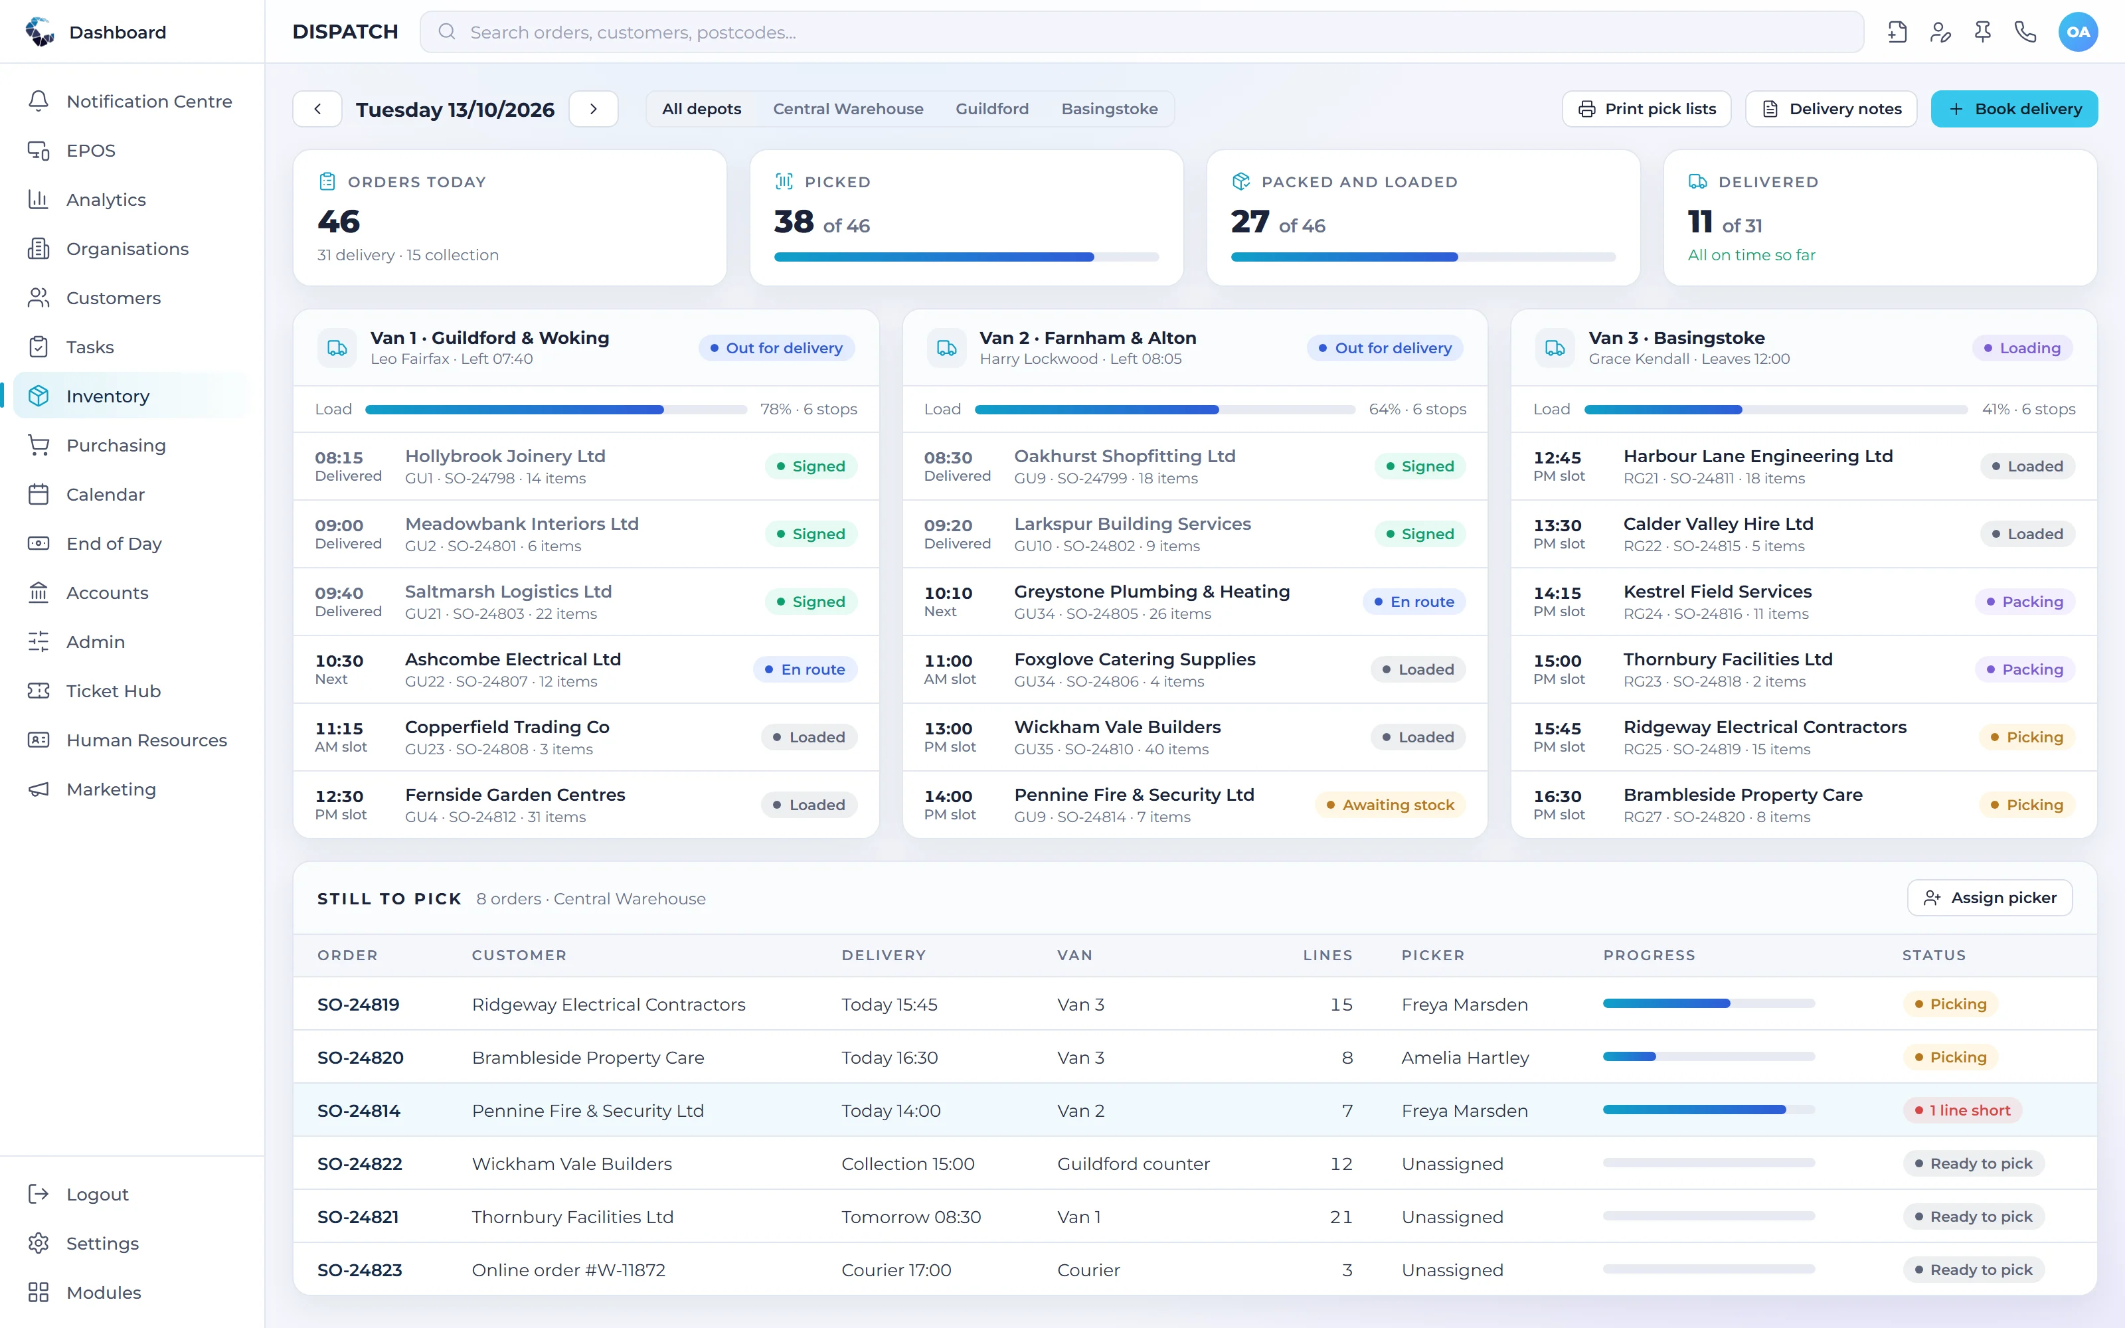Open Analytics chart icon in sidebar
This screenshot has width=2125, height=1328.
click(39, 199)
